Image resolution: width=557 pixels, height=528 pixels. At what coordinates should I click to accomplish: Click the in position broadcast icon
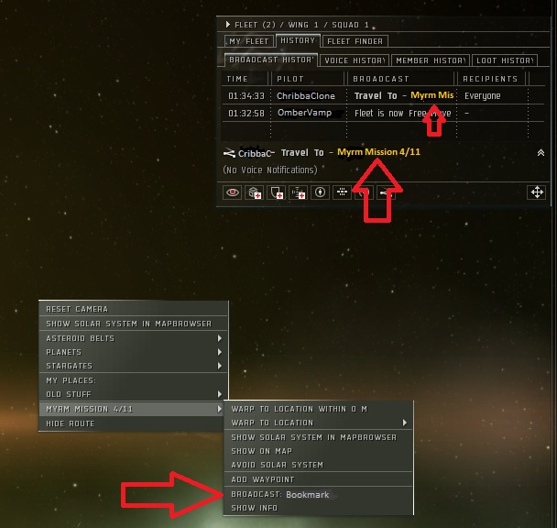tap(320, 192)
